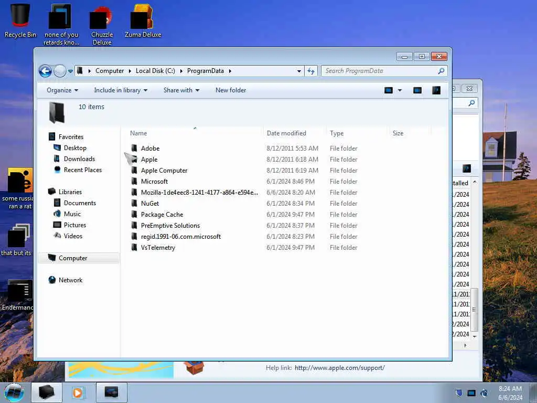Open Downloads in the navigation pane
Screen dimensions: 537x403
(x=80, y=158)
